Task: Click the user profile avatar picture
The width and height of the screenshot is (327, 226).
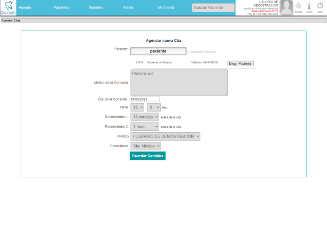Action: pos(287,8)
